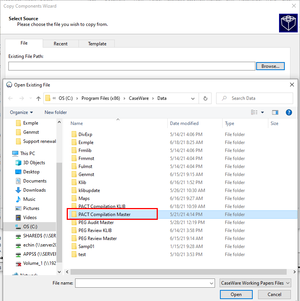300x301 pixels.
Task: Open the Help question mark icon
Action: click(x=289, y=112)
